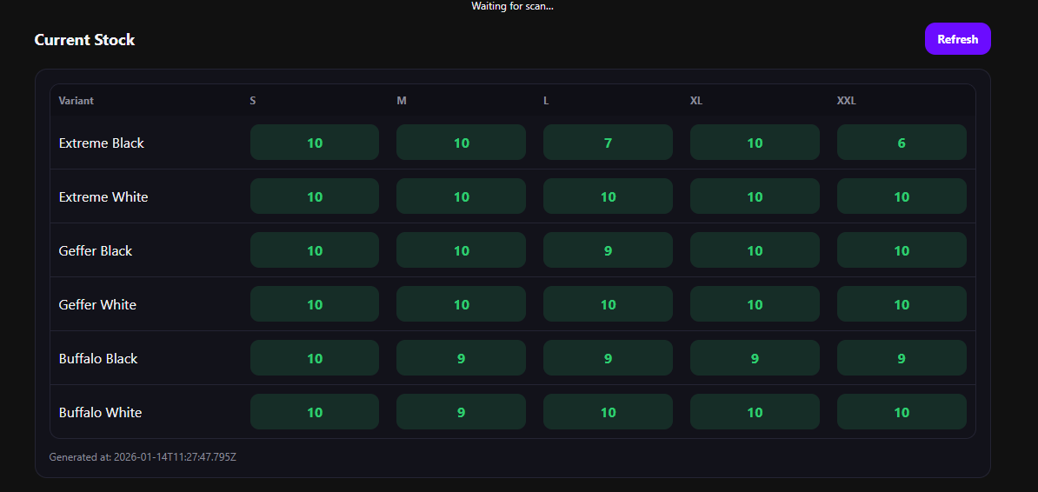The image size is (1038, 492).
Task: Click the Extreme Black size XL stock cell
Action: pos(755,143)
